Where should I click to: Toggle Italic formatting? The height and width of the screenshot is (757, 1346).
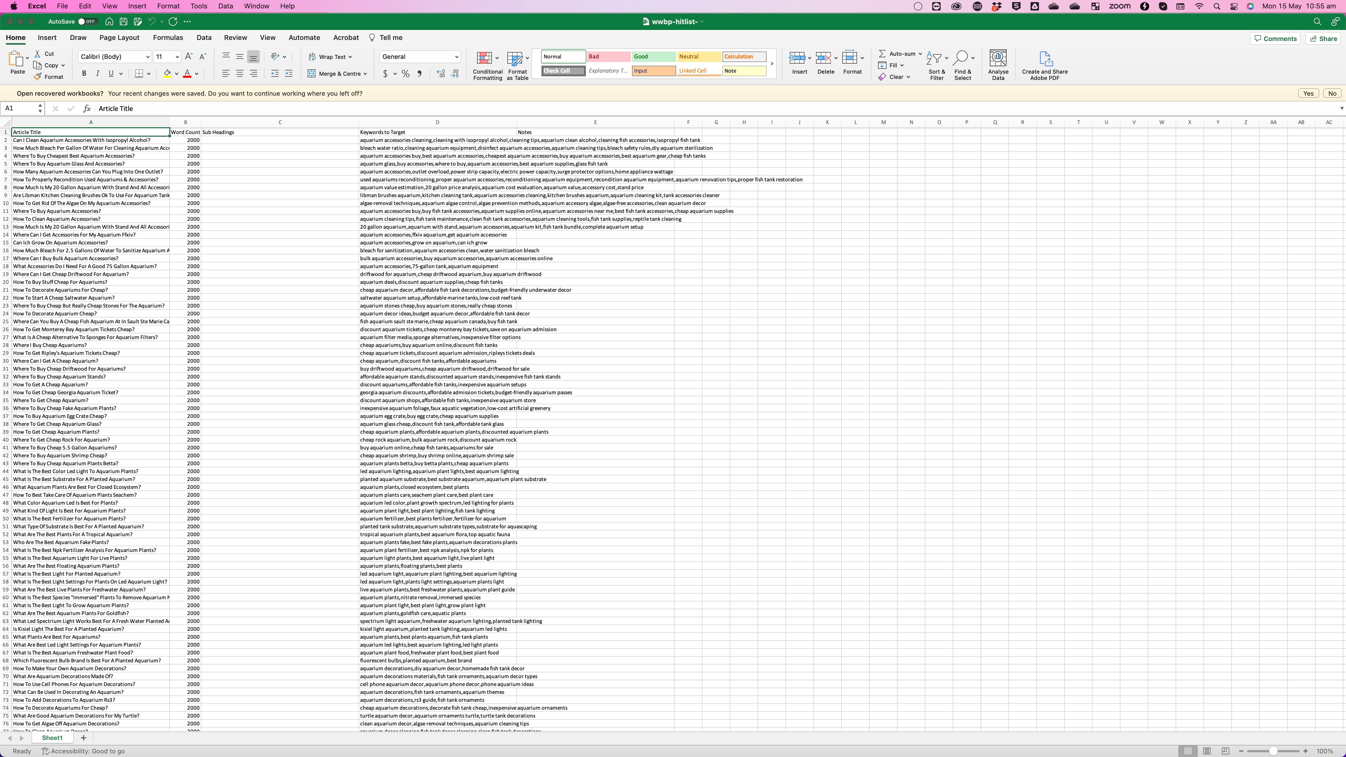click(97, 74)
